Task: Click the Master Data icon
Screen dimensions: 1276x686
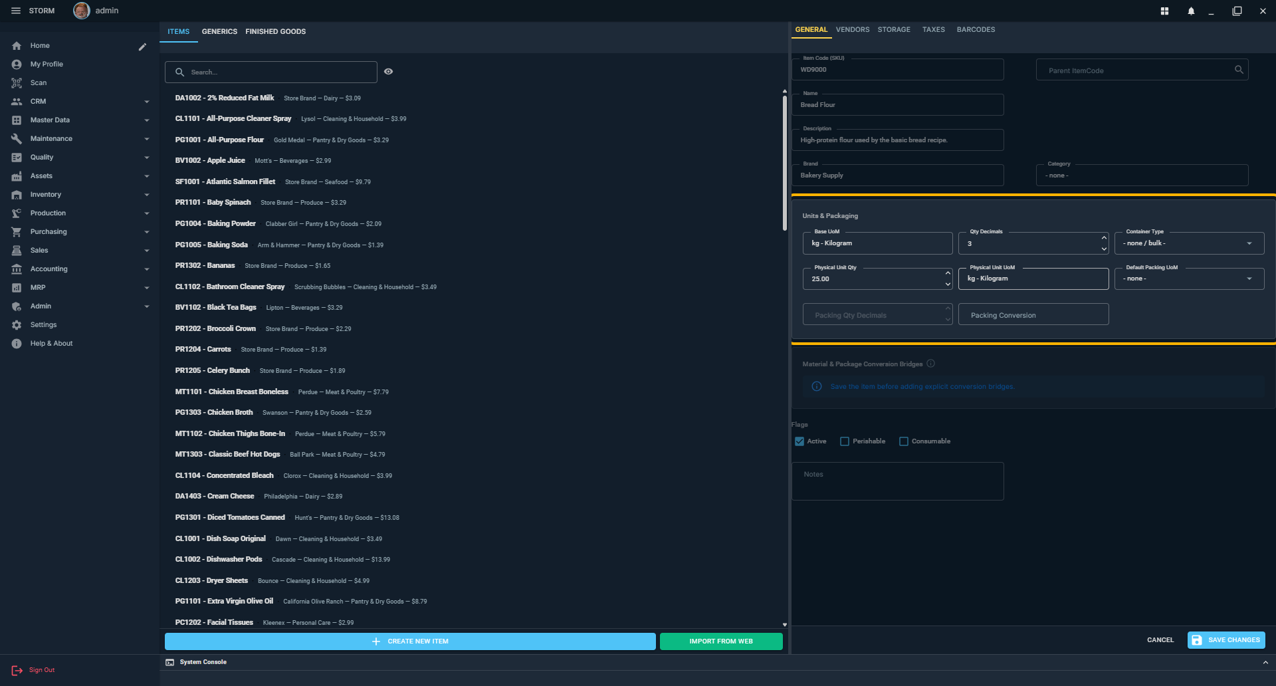Action: point(17,120)
